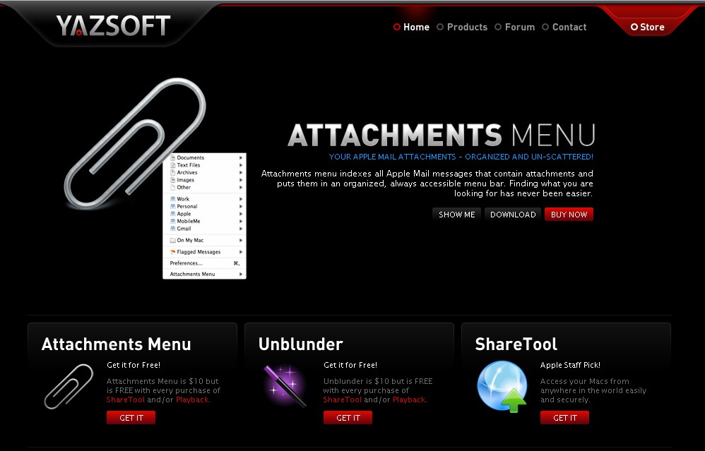Image resolution: width=705 pixels, height=451 pixels.
Task: Open the Unblunder card title
Action: 300,344
